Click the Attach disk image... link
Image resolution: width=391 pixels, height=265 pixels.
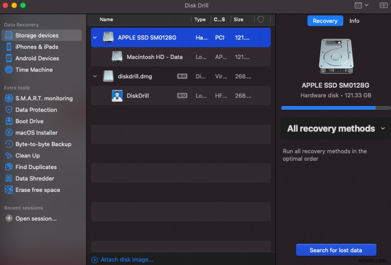[127, 260]
